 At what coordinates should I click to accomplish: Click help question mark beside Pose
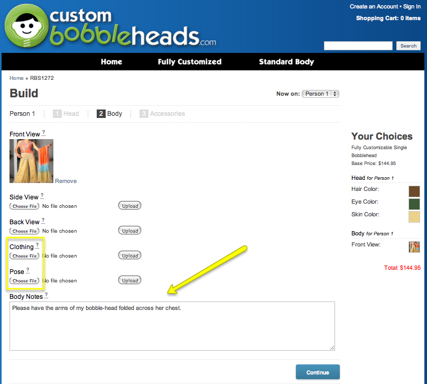click(x=28, y=271)
